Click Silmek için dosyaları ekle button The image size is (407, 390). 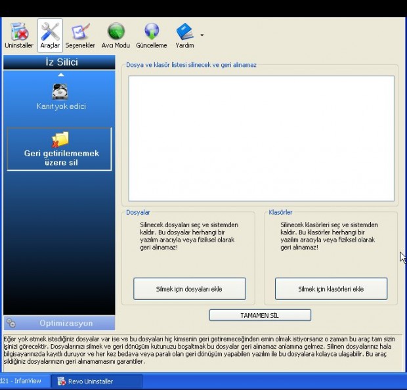tap(189, 289)
